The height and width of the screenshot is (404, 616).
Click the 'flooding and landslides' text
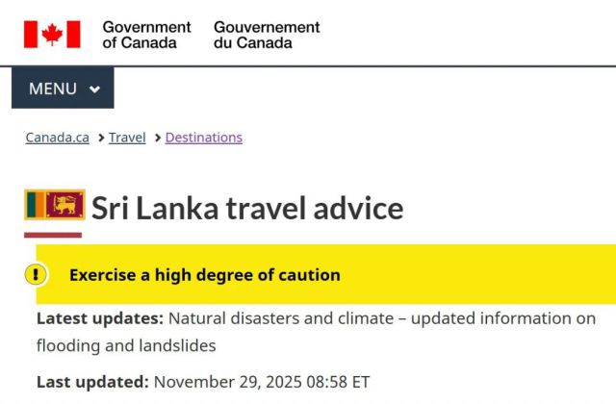pyautogui.click(x=126, y=344)
